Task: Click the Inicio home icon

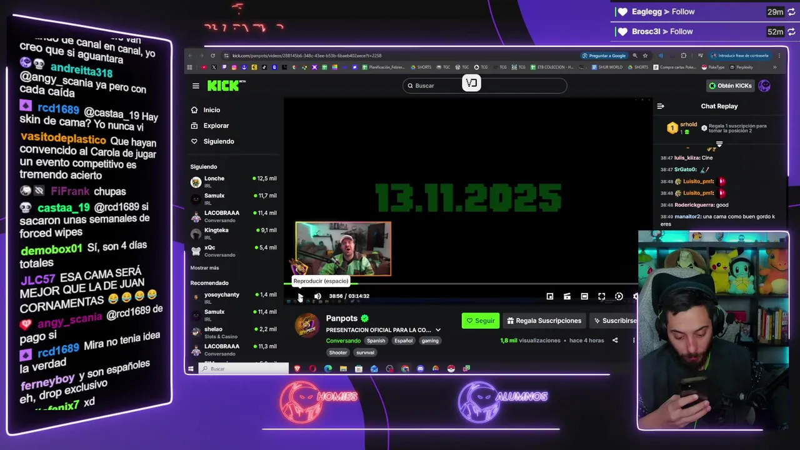Action: [x=194, y=110]
